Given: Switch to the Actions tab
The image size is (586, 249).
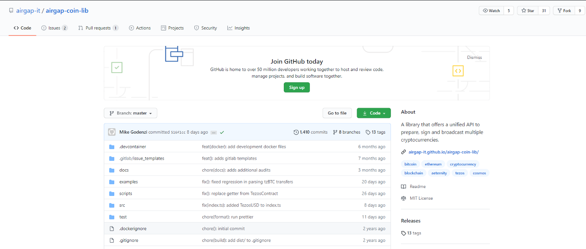Looking at the screenshot, I should 140,28.
